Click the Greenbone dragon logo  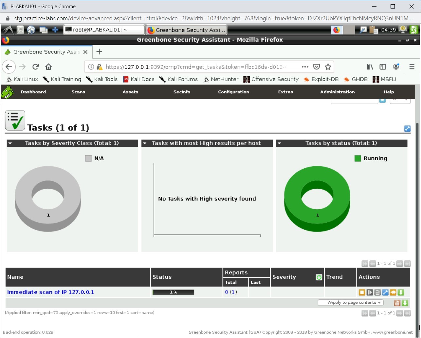coord(7,92)
